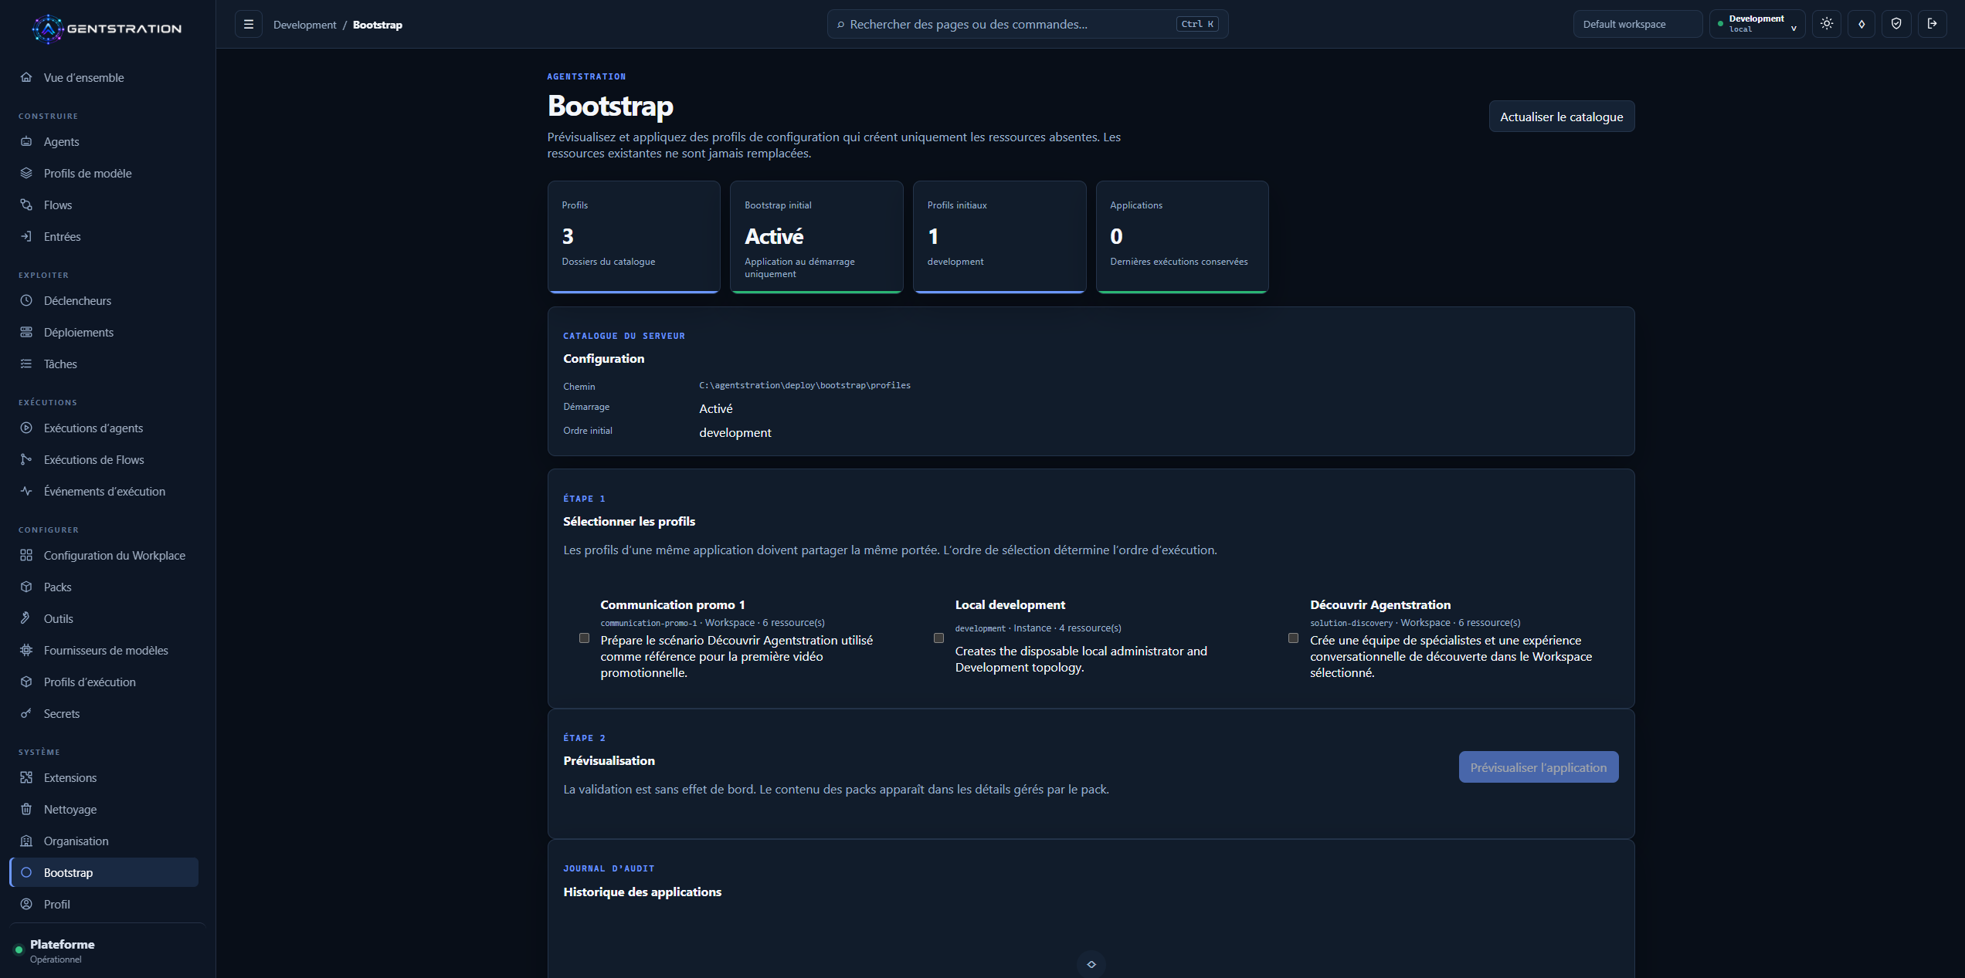Navigate to Déploiements

click(104, 332)
